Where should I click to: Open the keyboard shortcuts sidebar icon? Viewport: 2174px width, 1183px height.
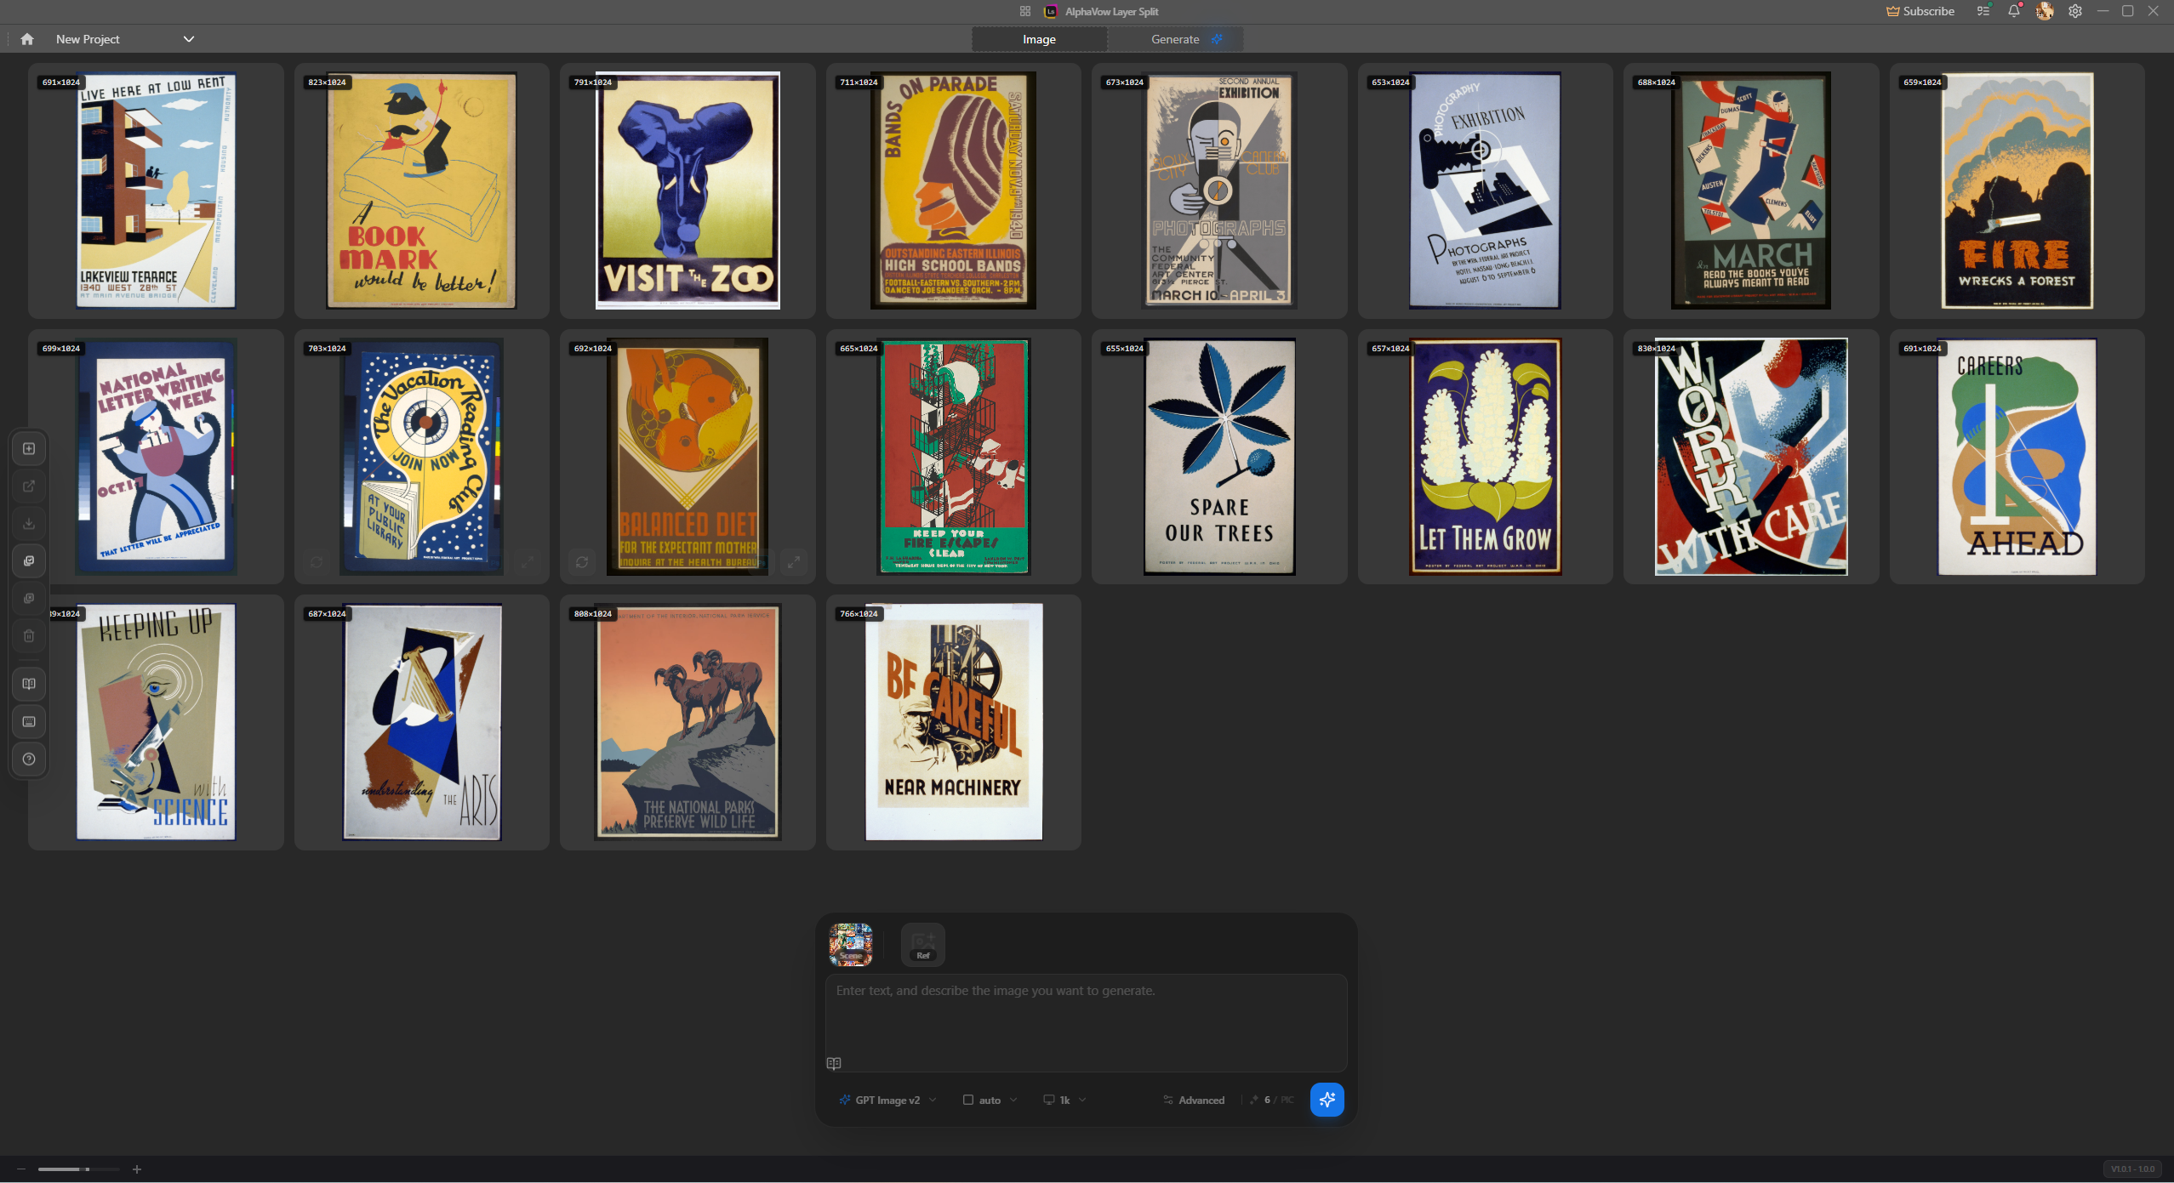[x=29, y=722]
